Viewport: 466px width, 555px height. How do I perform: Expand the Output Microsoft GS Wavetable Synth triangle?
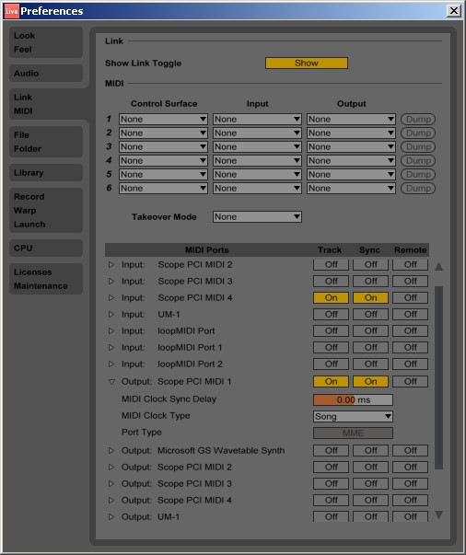click(111, 450)
